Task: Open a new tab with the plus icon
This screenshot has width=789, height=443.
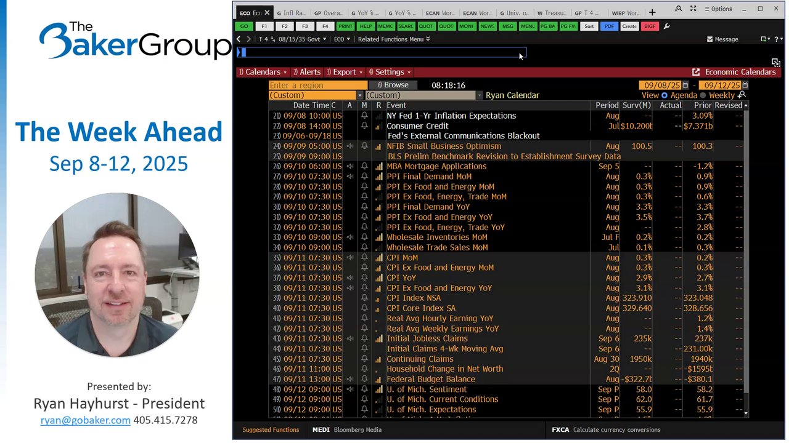Action: point(652,12)
